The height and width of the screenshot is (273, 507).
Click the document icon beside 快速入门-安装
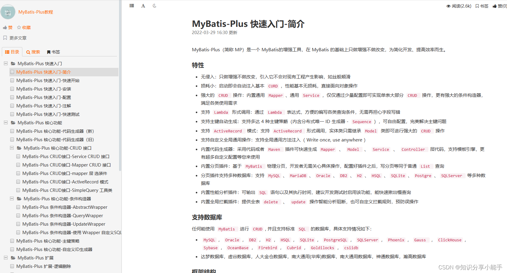[x=12, y=89]
